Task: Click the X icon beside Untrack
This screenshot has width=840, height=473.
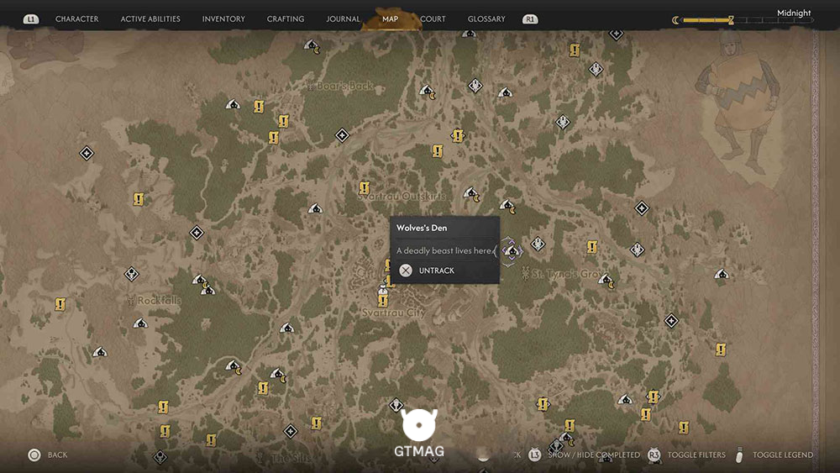Action: (406, 271)
